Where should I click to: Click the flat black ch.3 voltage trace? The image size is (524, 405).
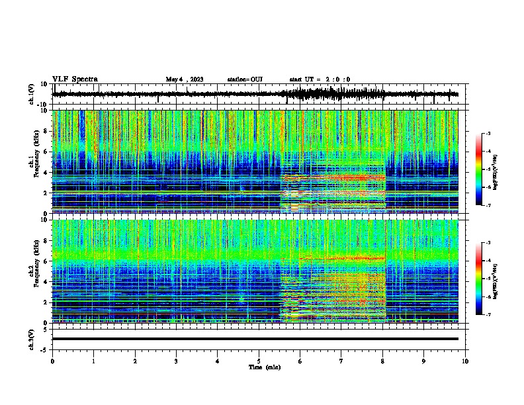pyautogui.click(x=255, y=339)
